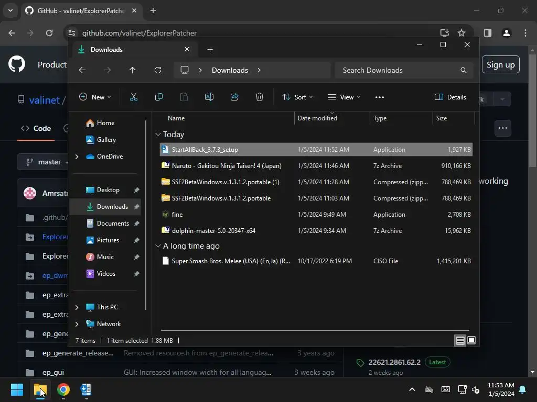Click the Delete trash icon in Explorer toolbar
The width and height of the screenshot is (537, 402).
(x=259, y=97)
